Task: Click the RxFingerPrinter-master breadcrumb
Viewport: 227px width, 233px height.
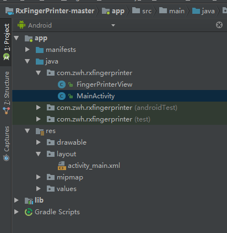Action: tap(50, 11)
